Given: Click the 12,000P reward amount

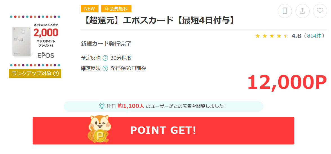Looking at the screenshot, I should 287,82.
